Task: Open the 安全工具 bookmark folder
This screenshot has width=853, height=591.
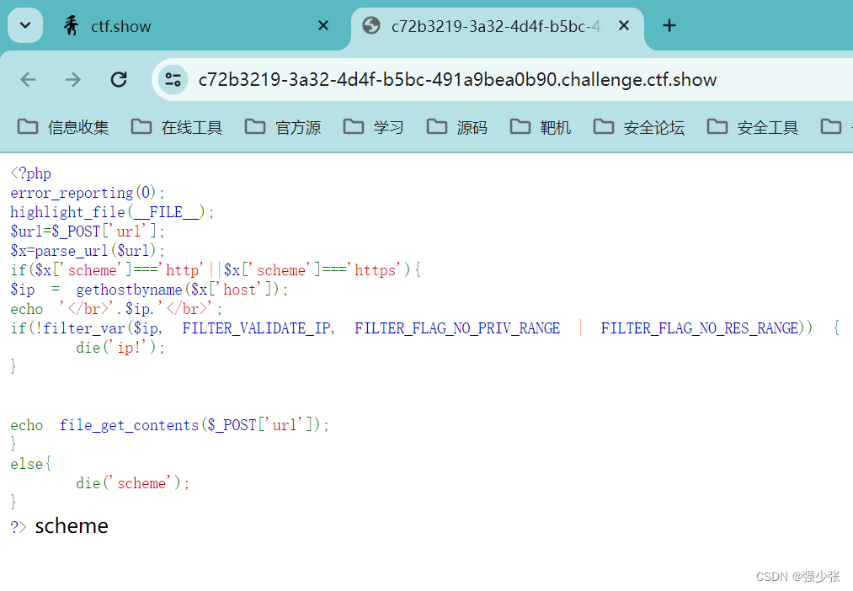Action: (x=753, y=127)
